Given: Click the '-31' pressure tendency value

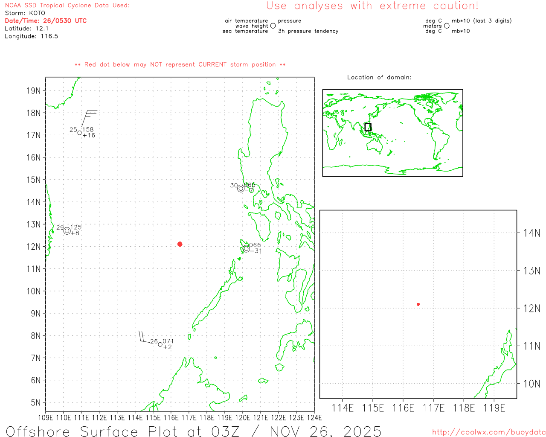Looking at the screenshot, I should [256, 251].
